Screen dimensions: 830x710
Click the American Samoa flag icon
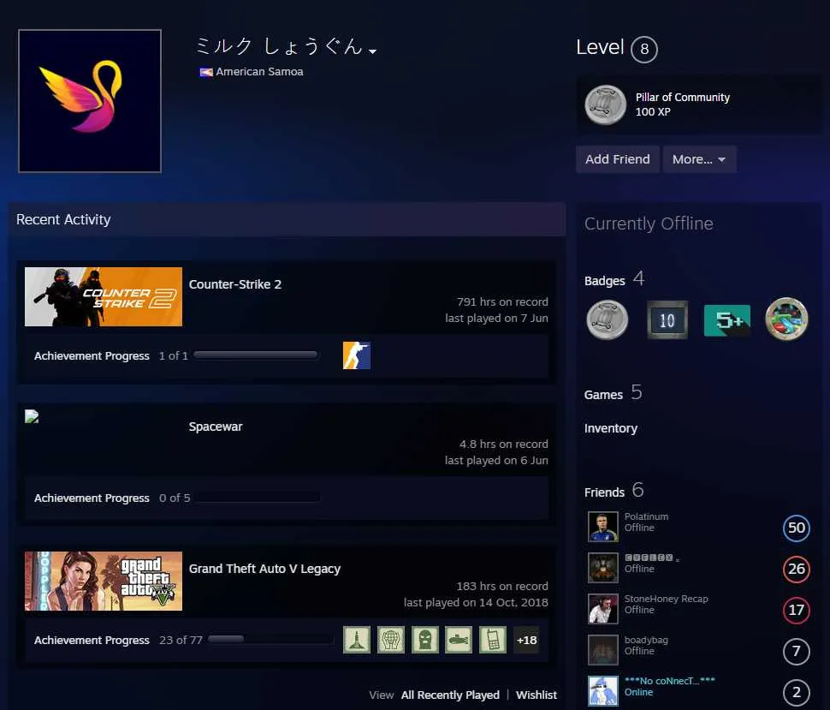coord(206,72)
